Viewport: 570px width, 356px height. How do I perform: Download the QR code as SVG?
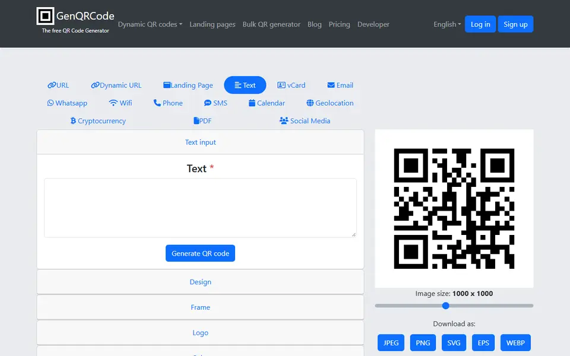(454, 342)
